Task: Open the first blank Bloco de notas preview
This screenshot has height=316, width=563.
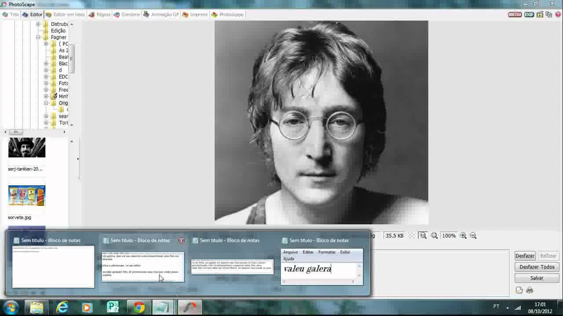Action: [53, 267]
